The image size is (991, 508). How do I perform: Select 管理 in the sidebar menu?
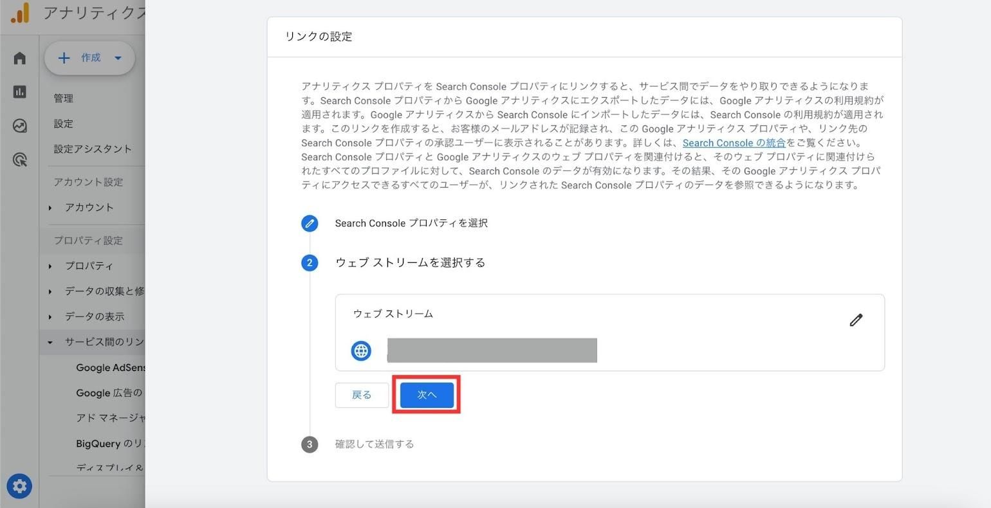(x=64, y=98)
